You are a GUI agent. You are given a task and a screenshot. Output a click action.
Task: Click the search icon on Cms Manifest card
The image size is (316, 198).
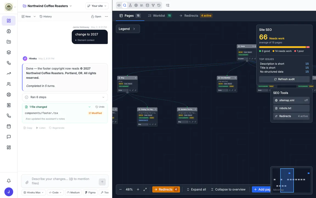click(x=230, y=90)
